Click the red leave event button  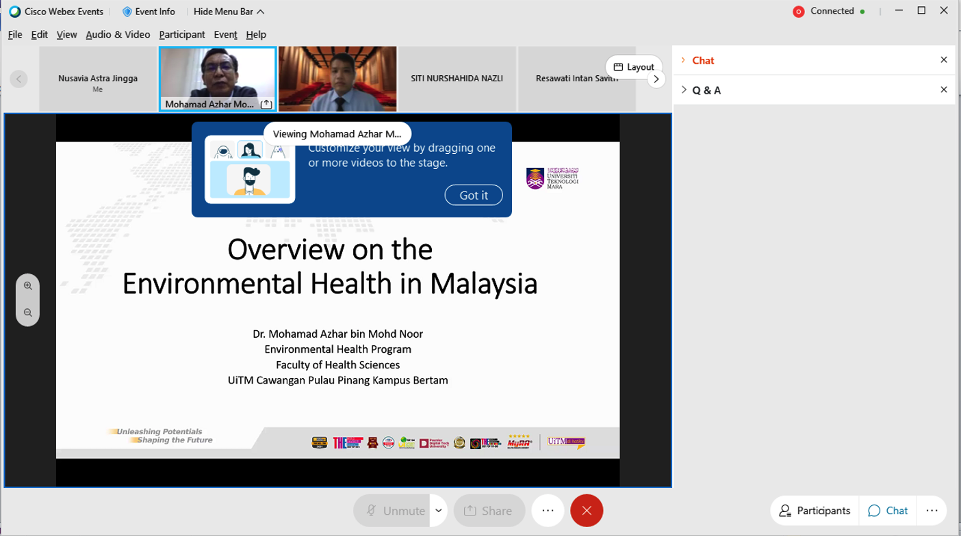[x=587, y=511]
